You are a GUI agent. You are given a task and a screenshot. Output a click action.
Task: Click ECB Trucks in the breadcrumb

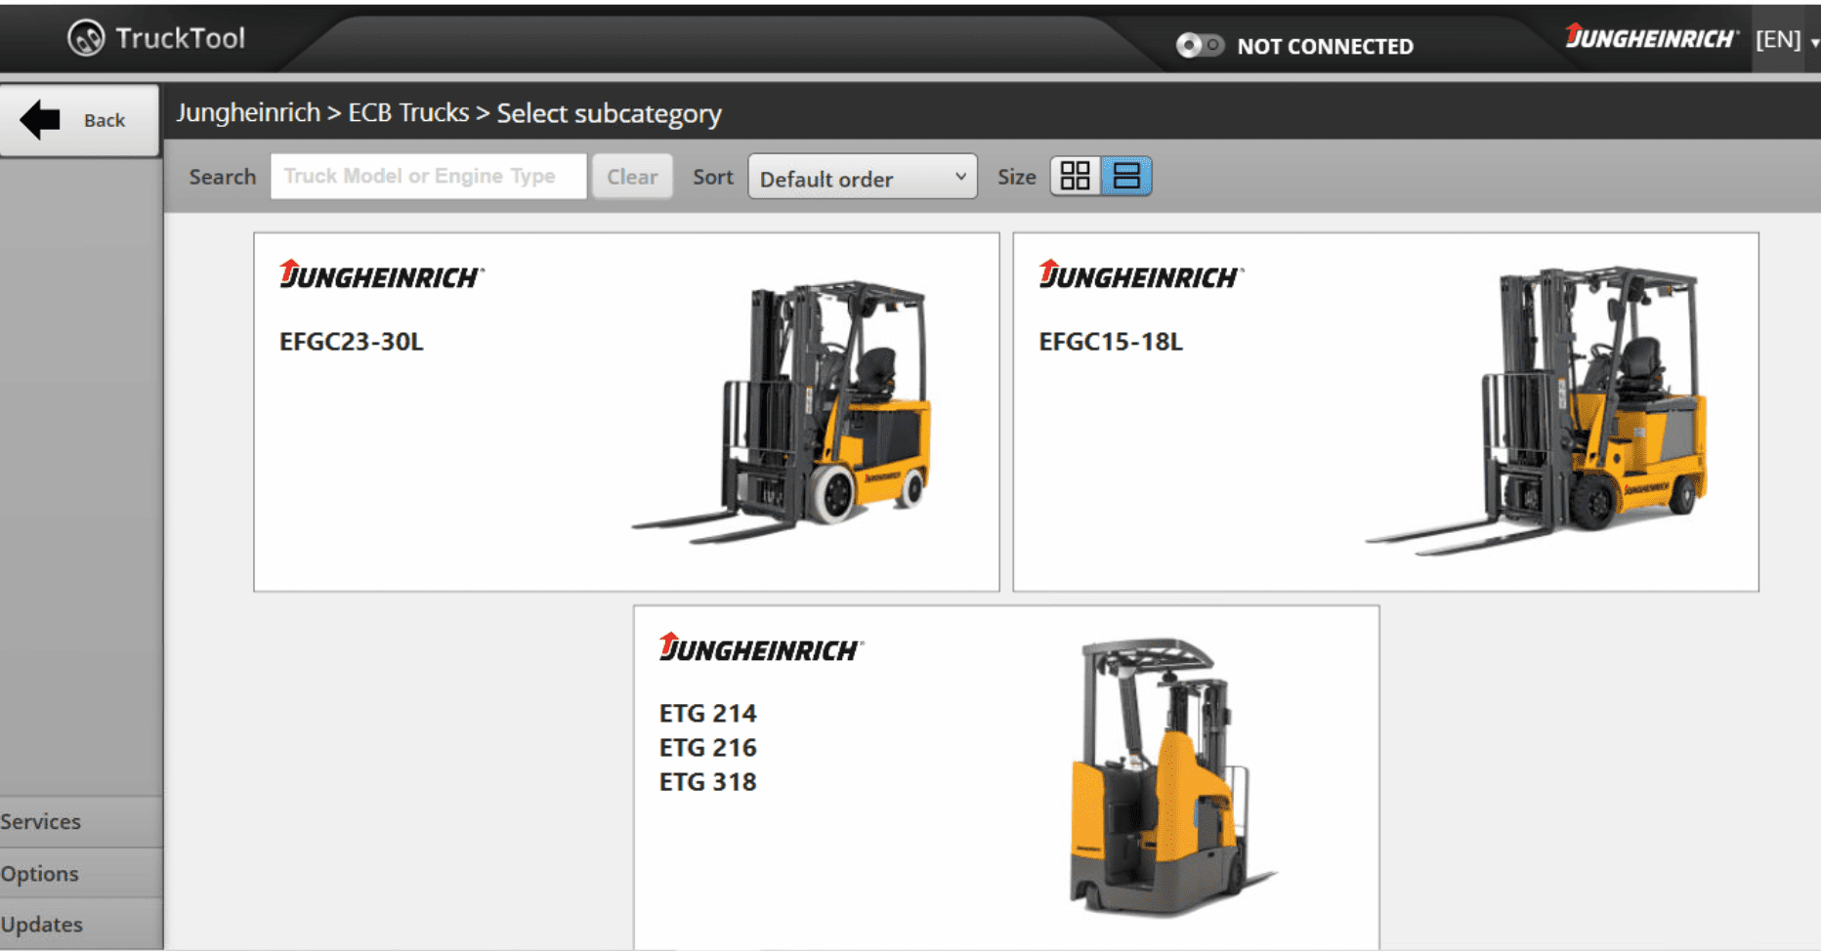tap(408, 112)
